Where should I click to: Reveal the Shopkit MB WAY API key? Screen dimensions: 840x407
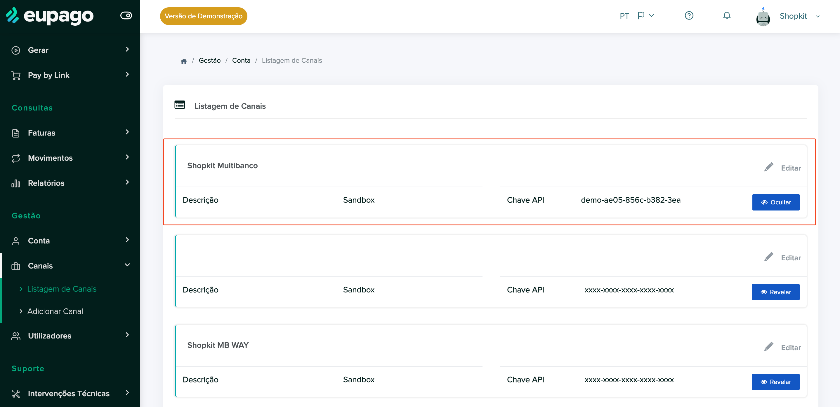click(775, 382)
